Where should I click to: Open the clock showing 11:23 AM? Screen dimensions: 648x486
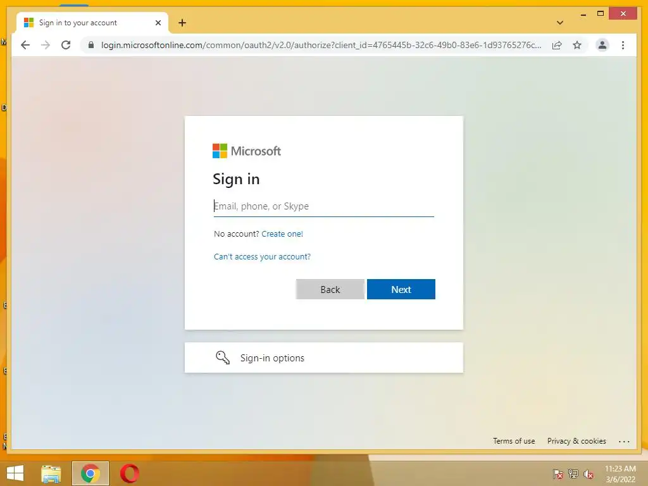[620, 474]
